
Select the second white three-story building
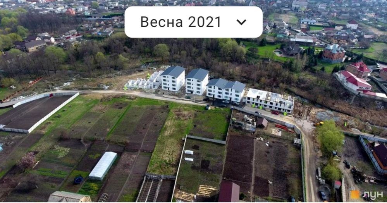197,81
